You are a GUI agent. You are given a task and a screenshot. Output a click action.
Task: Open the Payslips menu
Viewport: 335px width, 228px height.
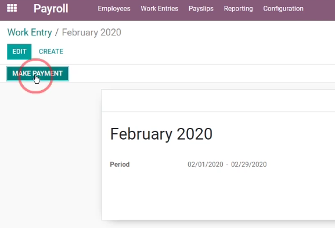[201, 9]
